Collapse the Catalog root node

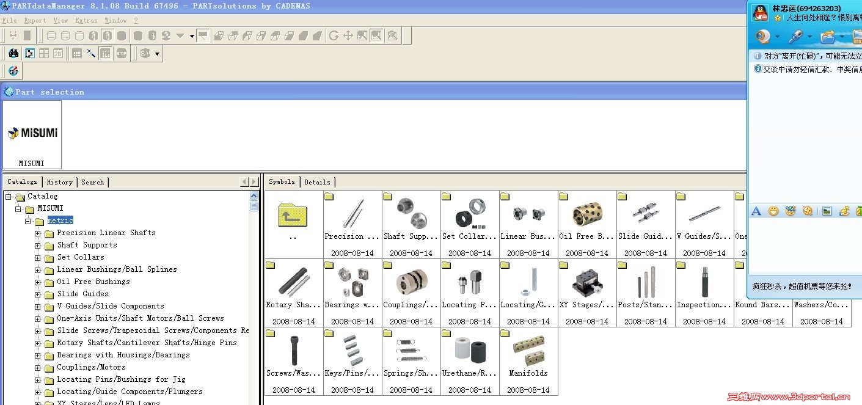(x=9, y=197)
